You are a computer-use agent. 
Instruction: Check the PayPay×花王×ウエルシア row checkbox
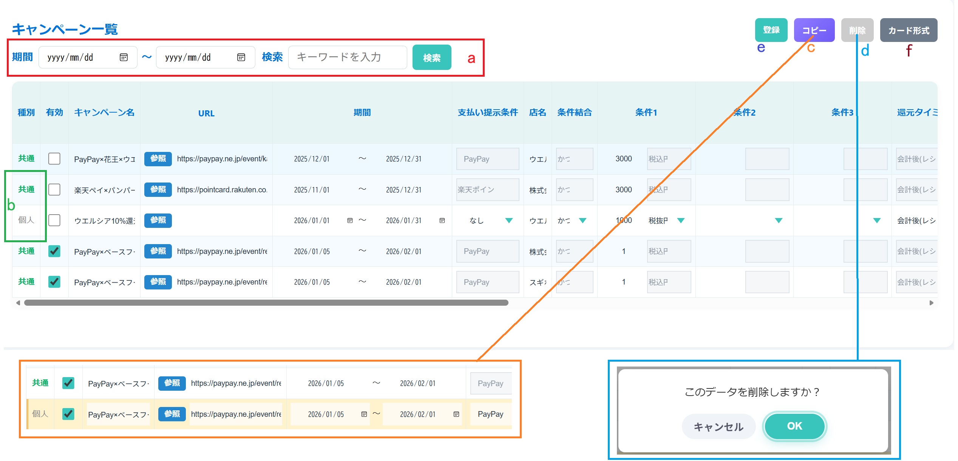point(54,159)
